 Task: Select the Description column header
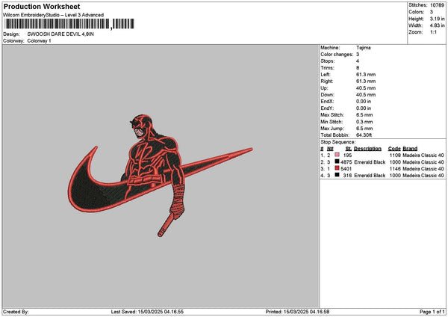pyautogui.click(x=368, y=148)
